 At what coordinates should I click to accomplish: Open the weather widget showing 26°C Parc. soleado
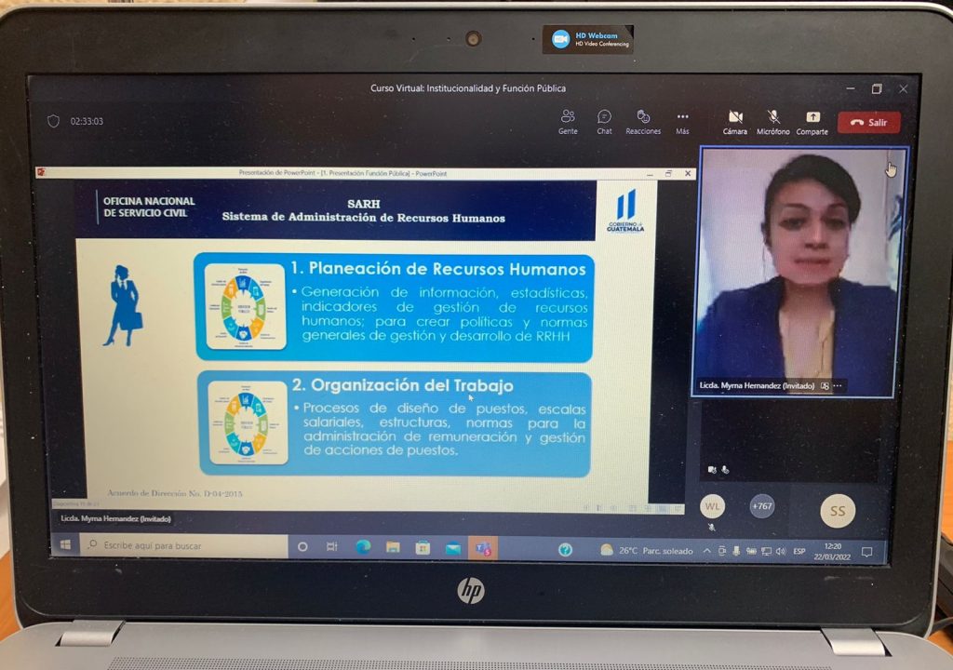tap(646, 551)
